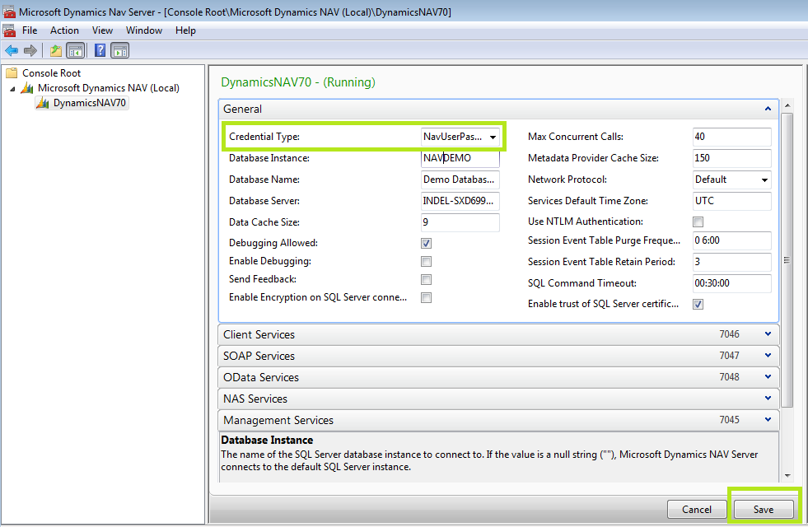Select the DynamicsNAV70 server instance icon
Viewport: 808px width, 527px height.
tap(44, 103)
